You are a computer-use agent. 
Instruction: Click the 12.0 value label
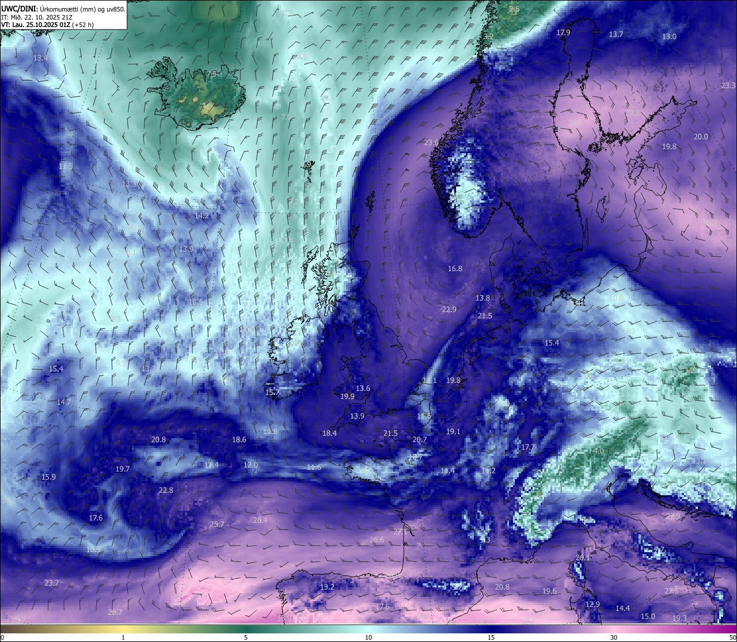(250, 465)
